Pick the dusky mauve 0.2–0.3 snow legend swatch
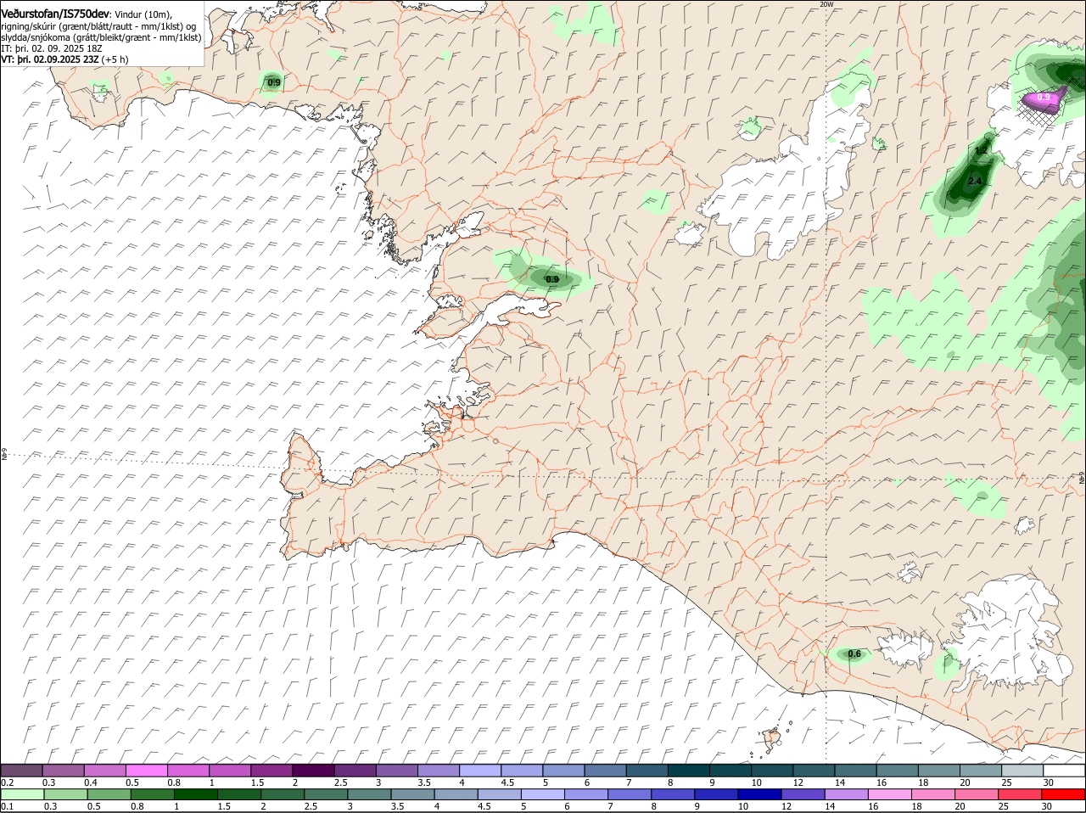Screen dimensions: 1086x813 tap(21, 771)
